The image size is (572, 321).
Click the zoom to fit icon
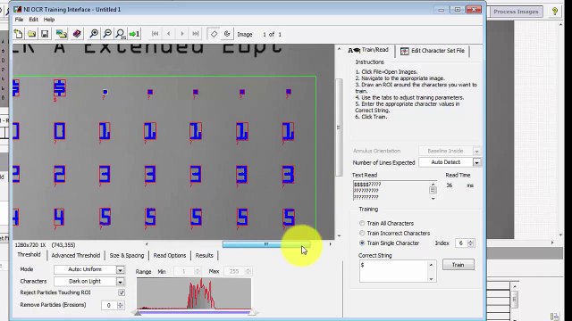point(121,34)
